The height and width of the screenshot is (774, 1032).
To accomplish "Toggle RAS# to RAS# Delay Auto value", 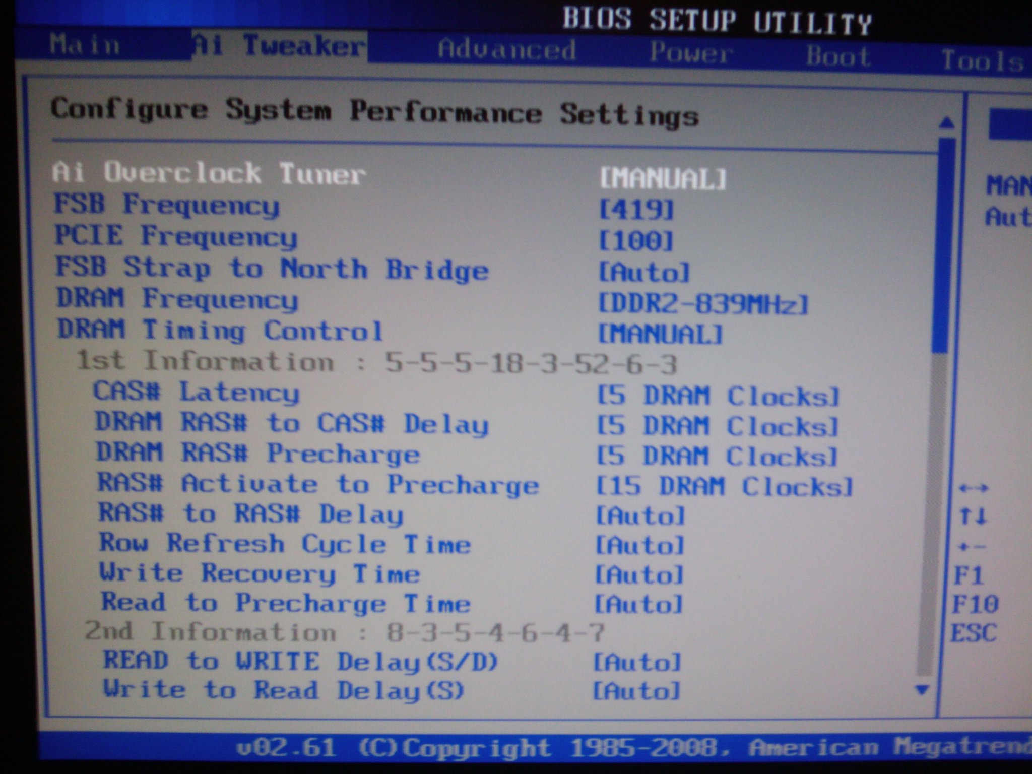I will tap(640, 515).
